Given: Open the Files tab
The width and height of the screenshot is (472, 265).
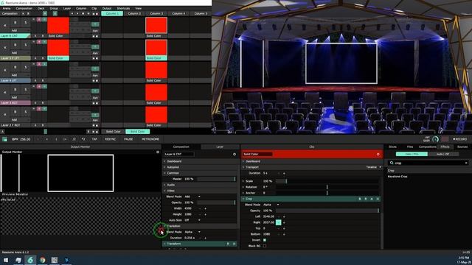Looking at the screenshot, I should [x=410, y=147].
